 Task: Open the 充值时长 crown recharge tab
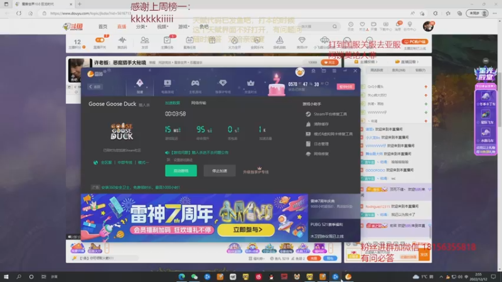pyautogui.click(x=250, y=86)
